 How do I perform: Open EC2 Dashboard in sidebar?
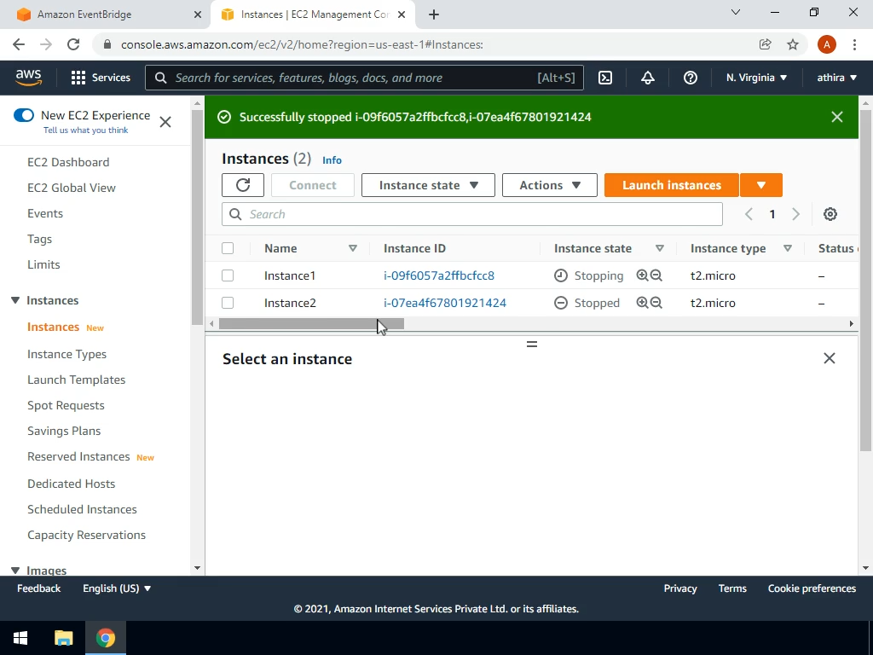pyautogui.click(x=68, y=162)
